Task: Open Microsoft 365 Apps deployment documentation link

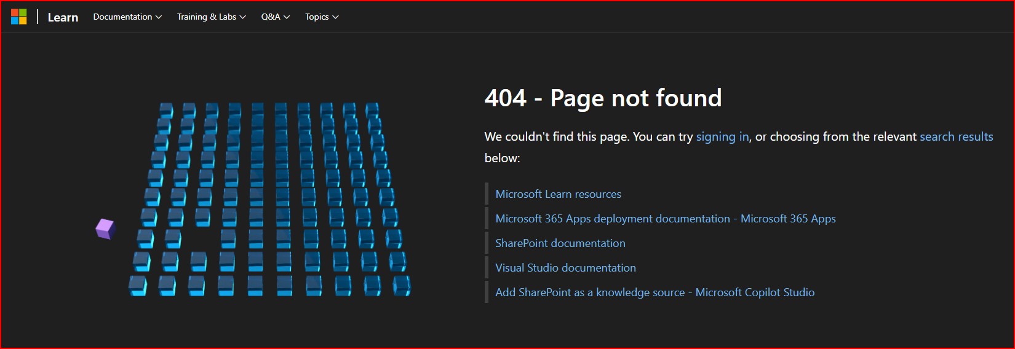Action: [665, 219]
